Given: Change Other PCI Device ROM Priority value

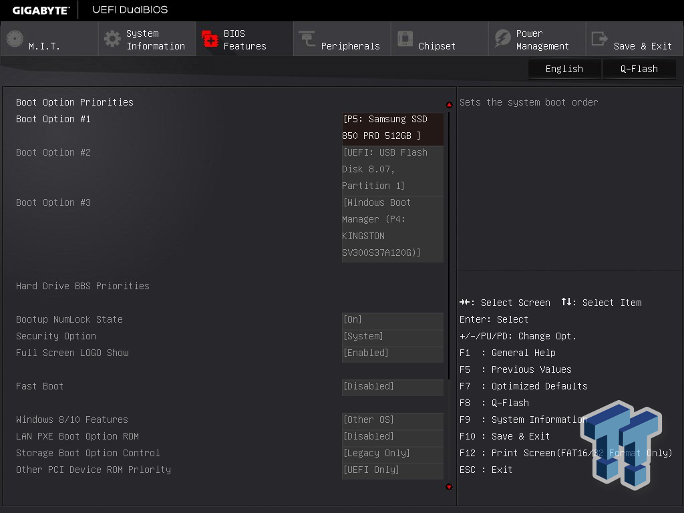Looking at the screenshot, I should [393, 470].
